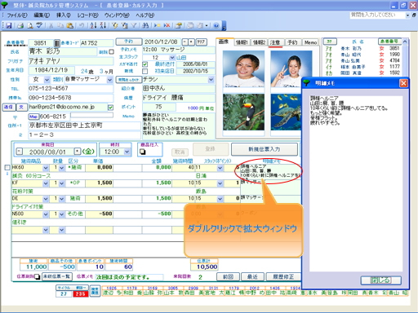This screenshot has height=313, width=418.
Task: Open the ファイル(F) menu
Action: [x=17, y=15]
